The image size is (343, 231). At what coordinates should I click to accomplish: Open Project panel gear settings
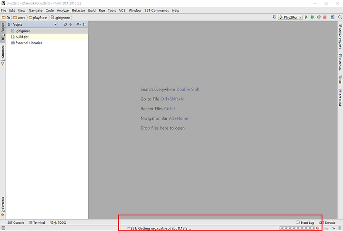[x=78, y=24]
